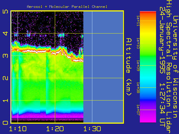Click the black speckled area above 4 km
The height and width of the screenshot is (134, 179).
click(x=47, y=22)
